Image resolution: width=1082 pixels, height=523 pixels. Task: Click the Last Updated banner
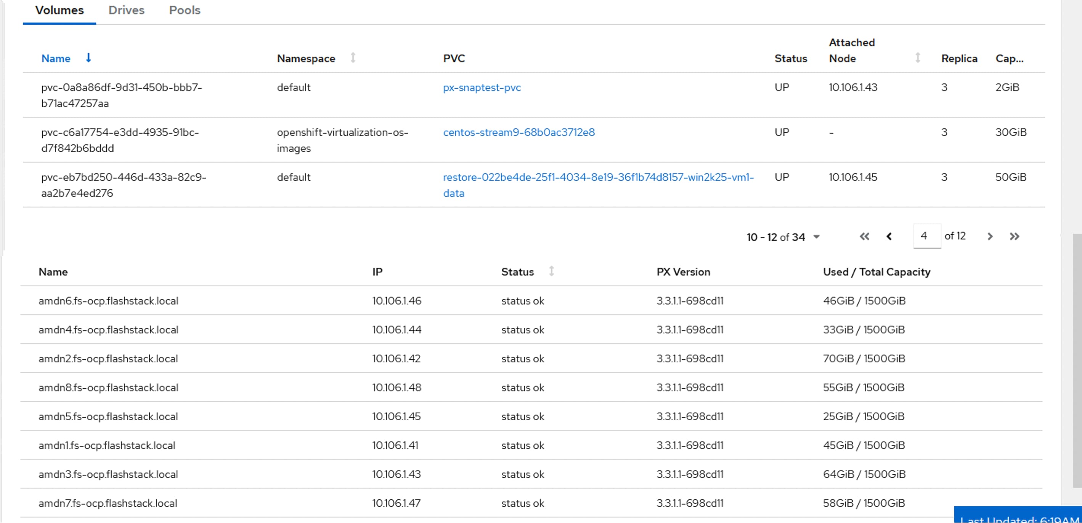click(x=1019, y=517)
